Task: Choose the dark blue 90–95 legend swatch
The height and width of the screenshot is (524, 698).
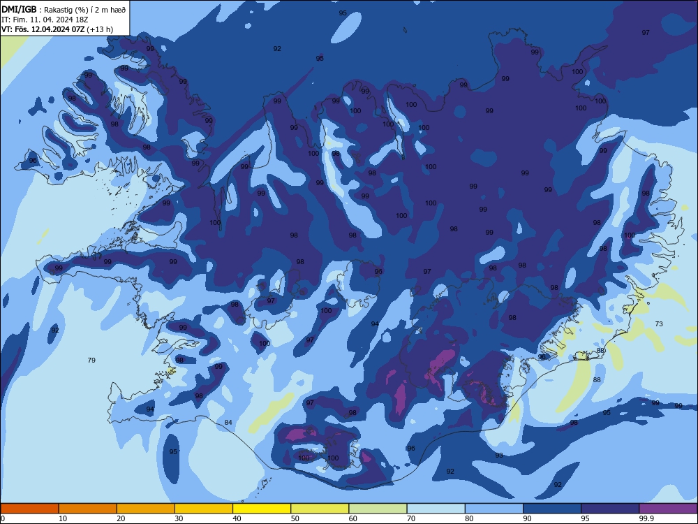Action: tap(552, 509)
